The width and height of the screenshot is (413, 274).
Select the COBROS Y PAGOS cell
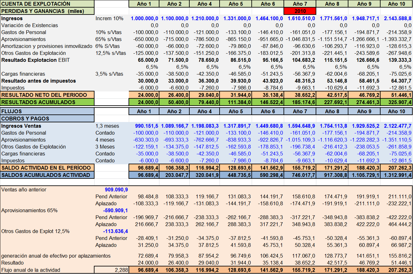tap(47, 119)
